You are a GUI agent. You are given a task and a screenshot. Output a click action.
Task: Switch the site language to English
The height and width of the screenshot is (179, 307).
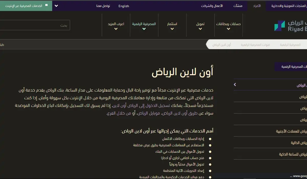(x=124, y=6)
